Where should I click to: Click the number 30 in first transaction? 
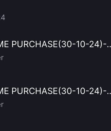coord(66,44)
